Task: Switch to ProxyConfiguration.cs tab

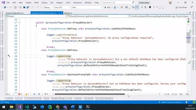Action: 15,13
